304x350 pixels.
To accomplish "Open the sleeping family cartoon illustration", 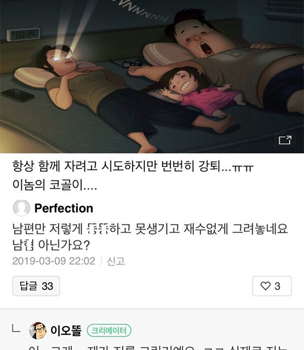I will [x=152, y=77].
